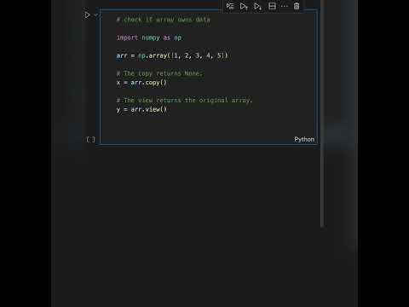Open the run options chevron beside the play icon
This screenshot has width=409, height=307.
pyautogui.click(x=95, y=14)
